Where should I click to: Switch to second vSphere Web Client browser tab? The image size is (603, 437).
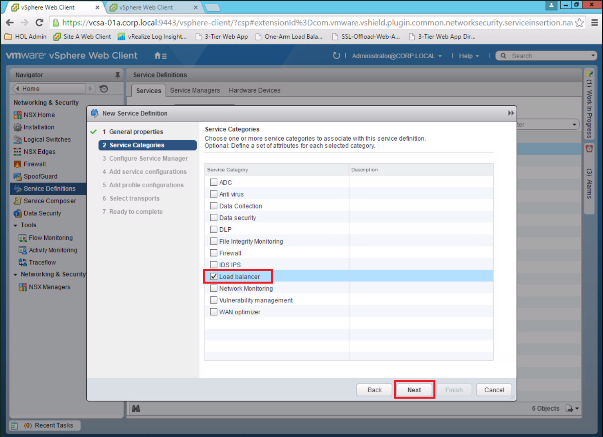(153, 7)
